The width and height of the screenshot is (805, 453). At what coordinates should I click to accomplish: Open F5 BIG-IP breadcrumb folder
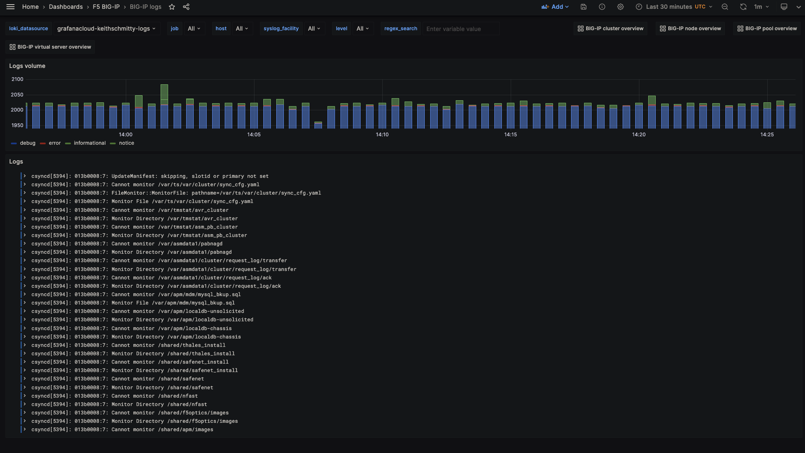tap(106, 7)
